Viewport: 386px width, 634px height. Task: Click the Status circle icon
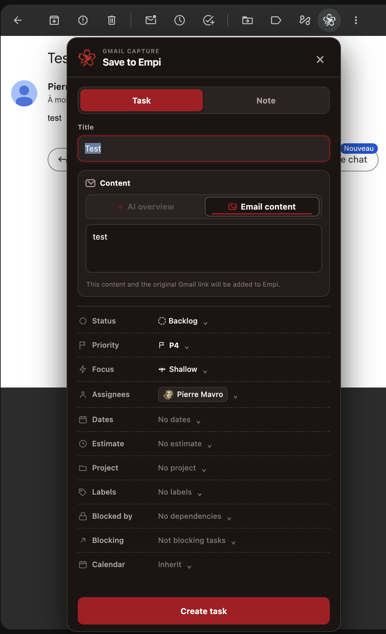pyautogui.click(x=83, y=321)
